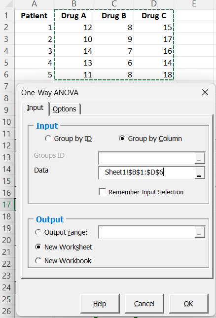Click the Drug B header cell
Screen dimensions: 216x318
click(x=114, y=15)
